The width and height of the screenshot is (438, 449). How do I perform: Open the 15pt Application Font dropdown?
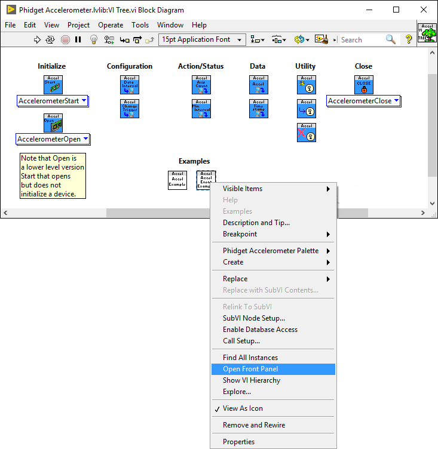[202, 39]
